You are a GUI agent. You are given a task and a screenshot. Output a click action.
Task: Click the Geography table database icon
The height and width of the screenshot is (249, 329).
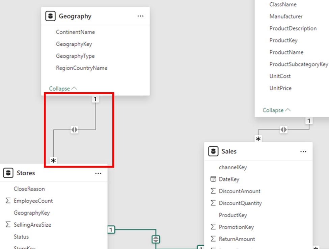[x=51, y=16]
